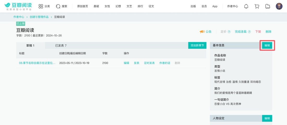Click 编辑 in the draft chapter row

coord(127,63)
